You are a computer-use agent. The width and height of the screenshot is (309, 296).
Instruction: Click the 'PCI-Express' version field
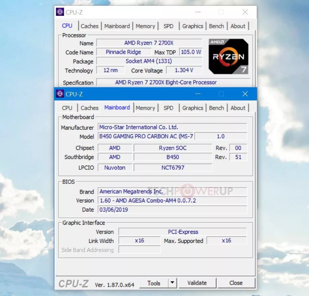click(x=183, y=232)
